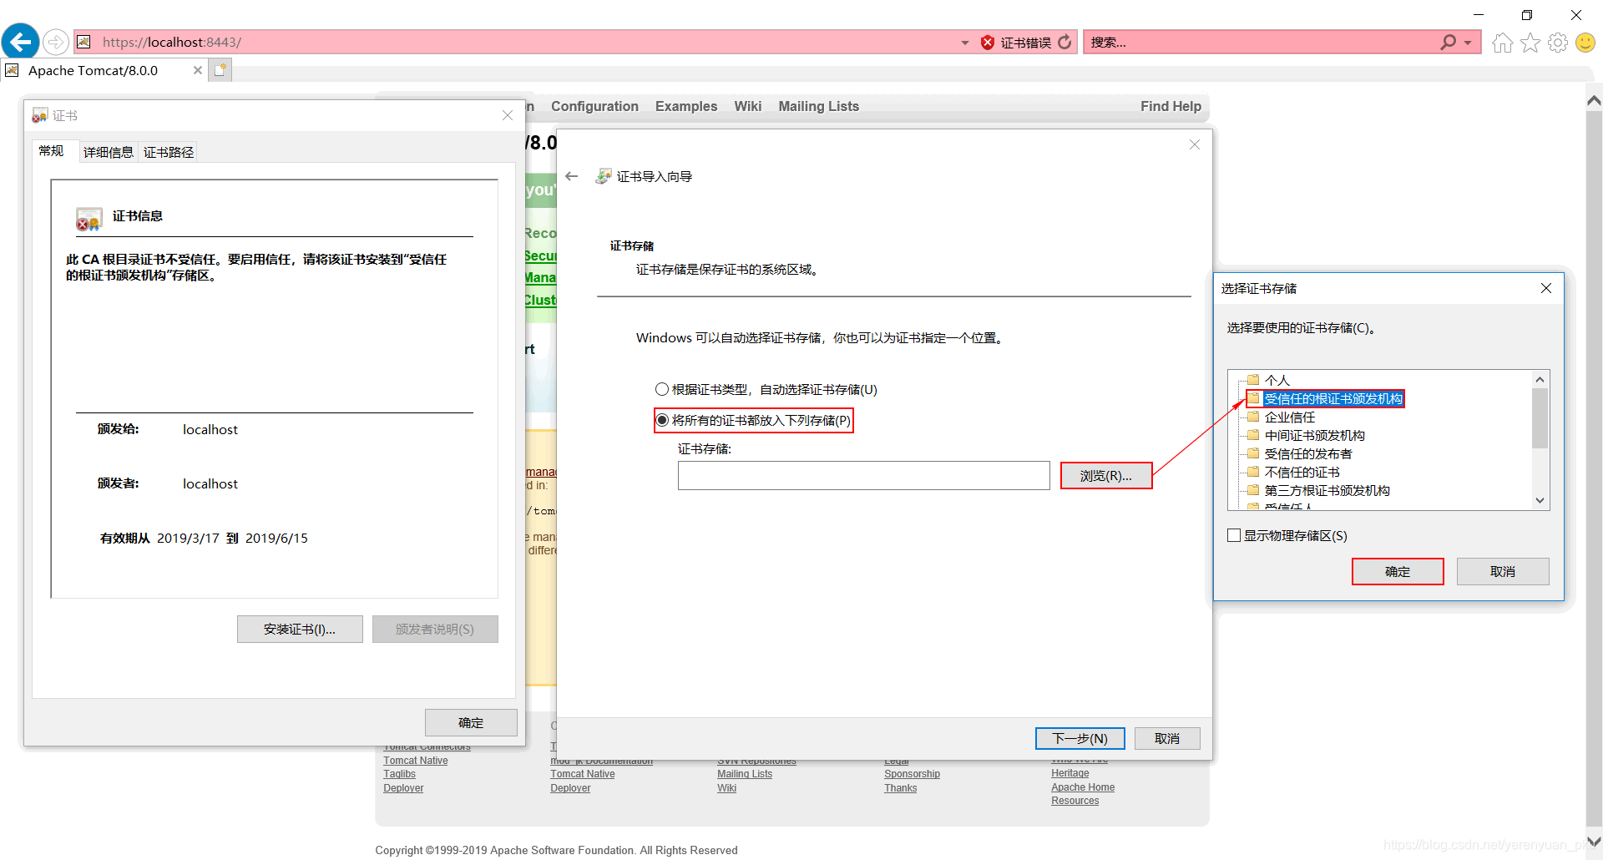Open a new browser tab
This screenshot has width=1603, height=860.
pyautogui.click(x=220, y=70)
